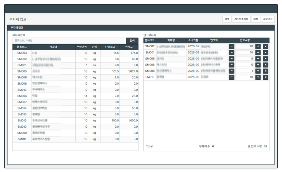Viewport: 282px width, 172px height.
Task: Click minus icon on SM001 incoming row
Action: point(231,53)
